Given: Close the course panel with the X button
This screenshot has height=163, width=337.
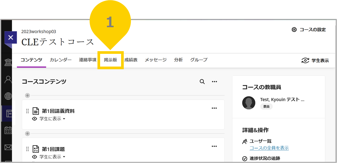Looking at the screenshot, I should (x=11, y=38).
